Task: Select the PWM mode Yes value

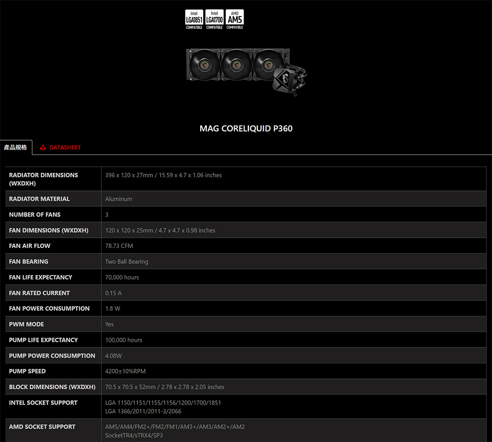Action: coord(109,324)
